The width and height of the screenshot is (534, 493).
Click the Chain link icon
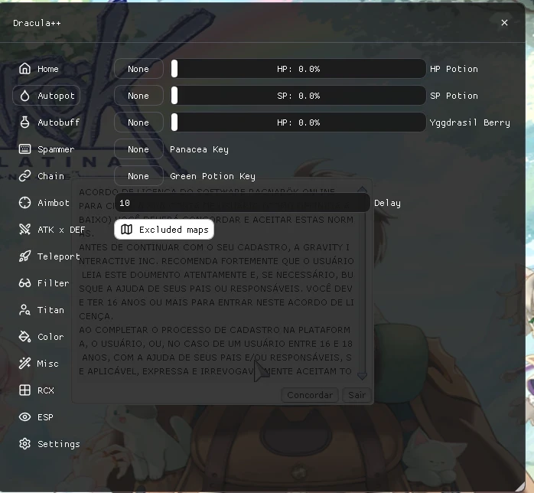click(x=24, y=176)
